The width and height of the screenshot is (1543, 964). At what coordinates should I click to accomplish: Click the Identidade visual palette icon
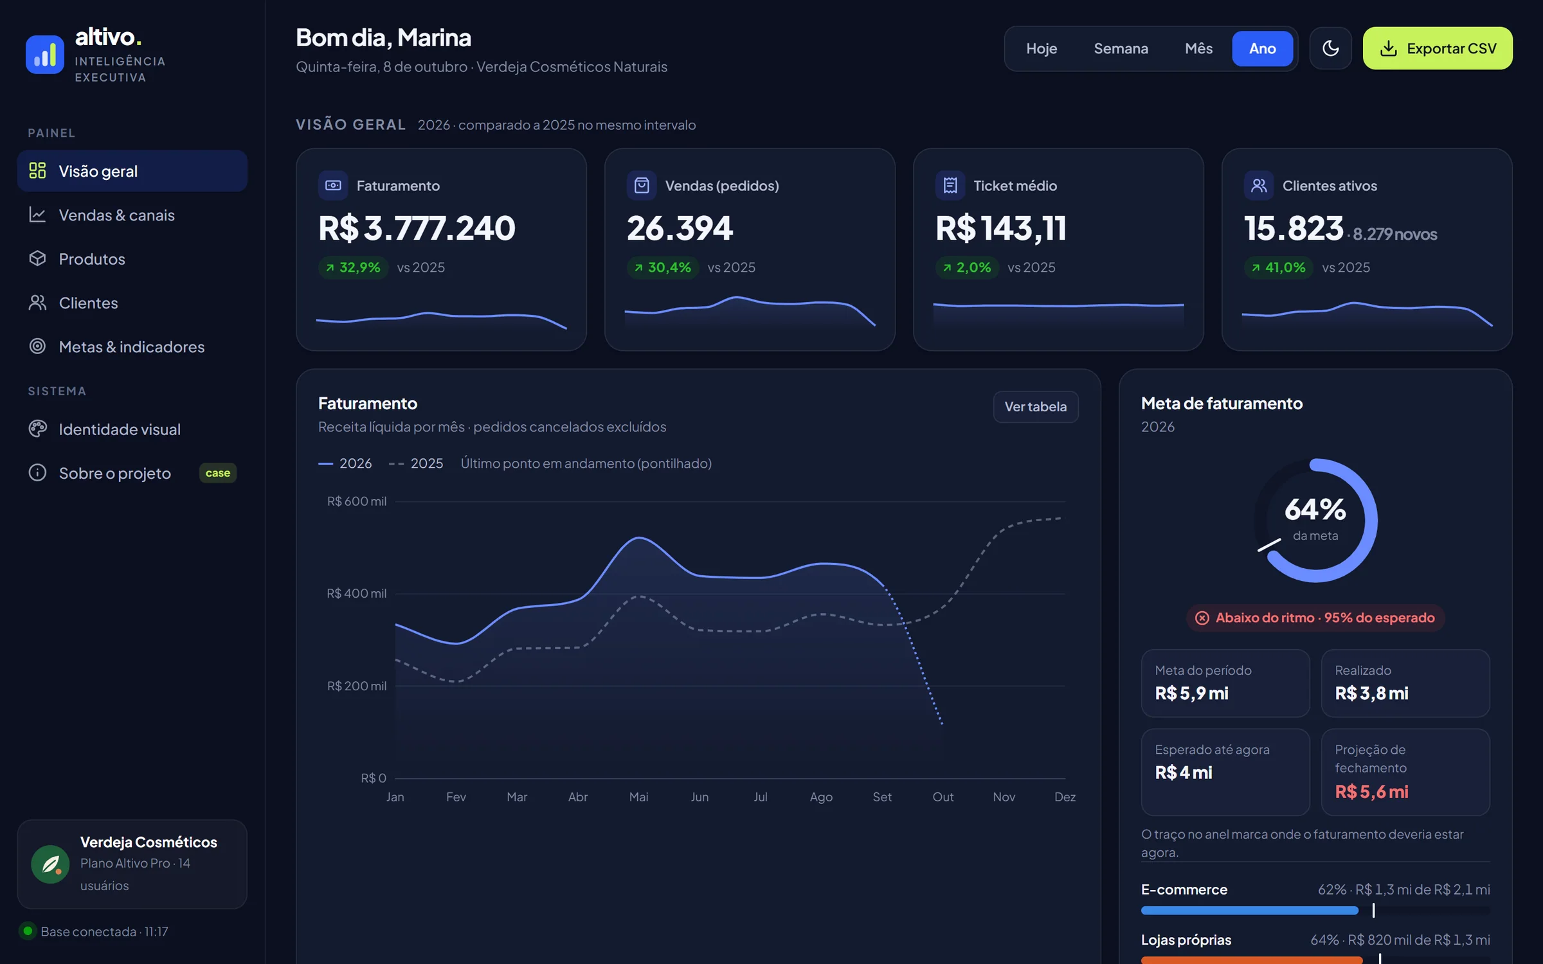point(37,429)
